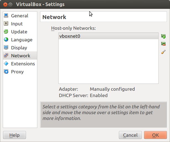Image resolution: width=170 pixels, height=142 pixels.
Task: Click the Proxy icon in sidebar
Action: (6, 71)
